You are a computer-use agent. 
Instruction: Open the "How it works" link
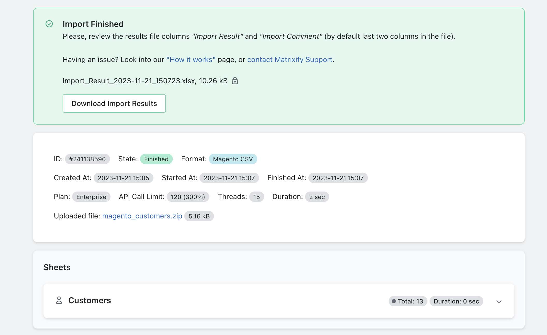tap(191, 60)
